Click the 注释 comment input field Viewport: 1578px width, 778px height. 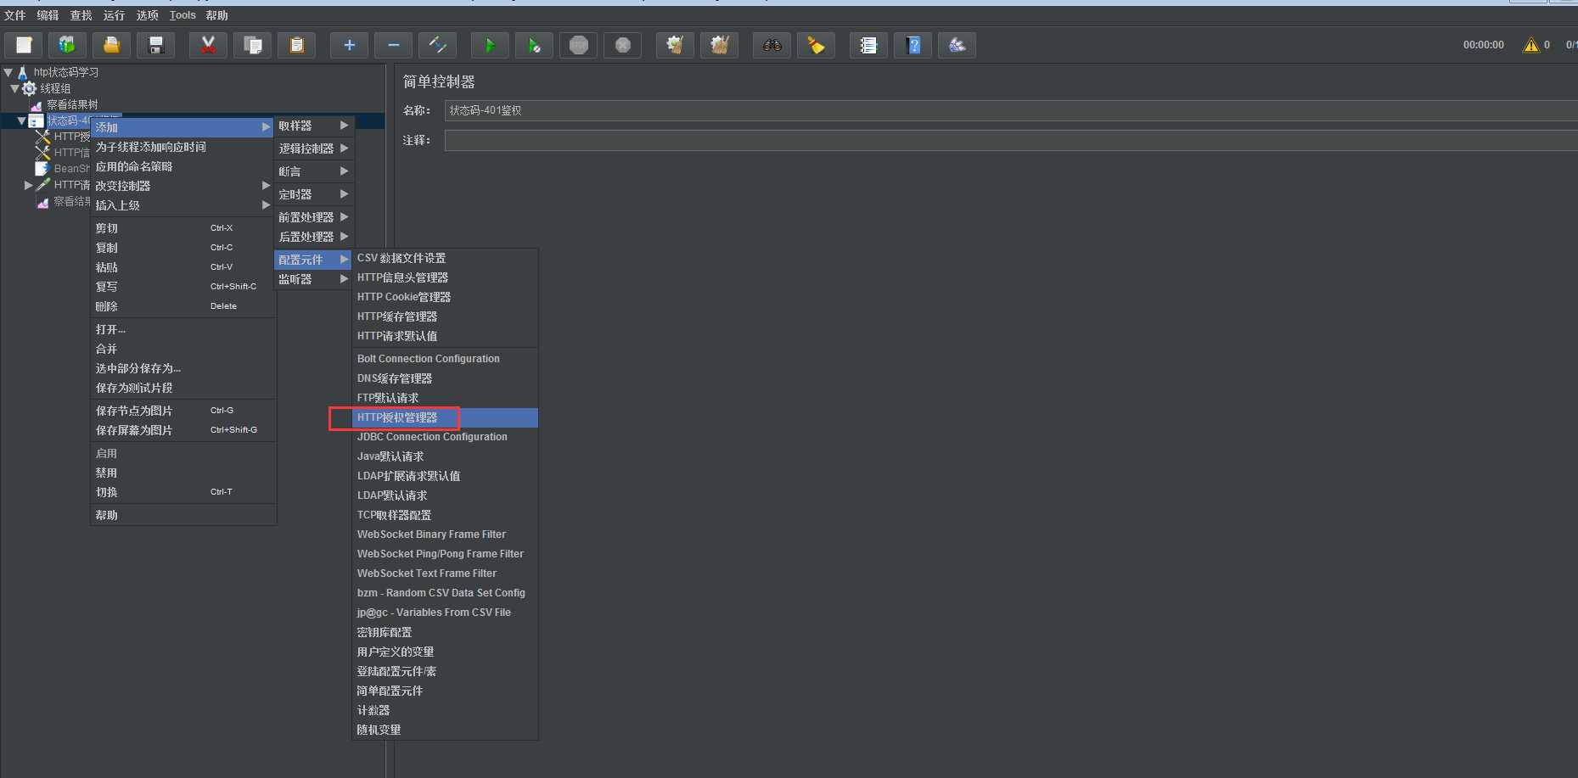tap(1010, 140)
